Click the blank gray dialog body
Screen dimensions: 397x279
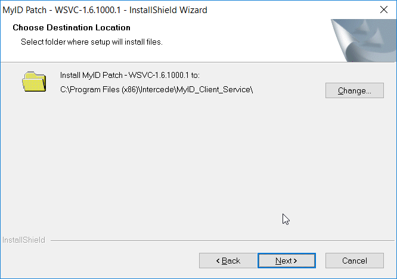click(179, 167)
